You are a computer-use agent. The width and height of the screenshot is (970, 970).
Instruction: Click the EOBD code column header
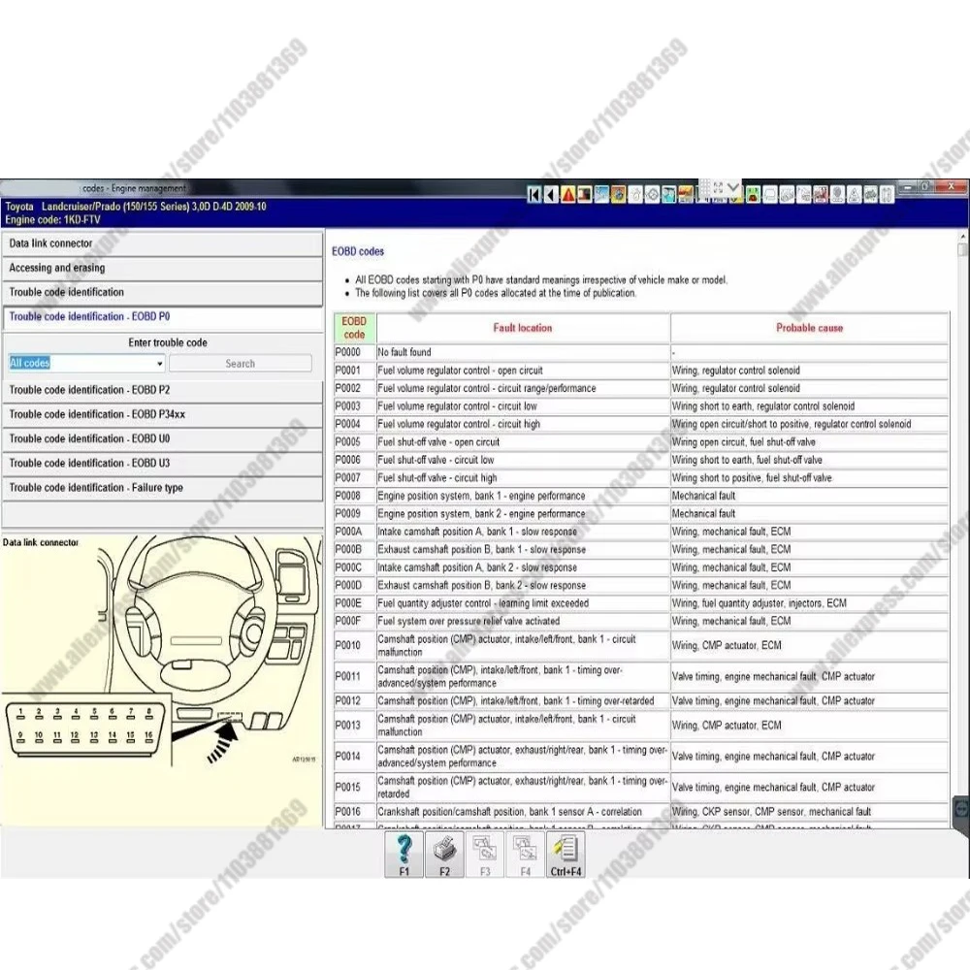(x=354, y=328)
